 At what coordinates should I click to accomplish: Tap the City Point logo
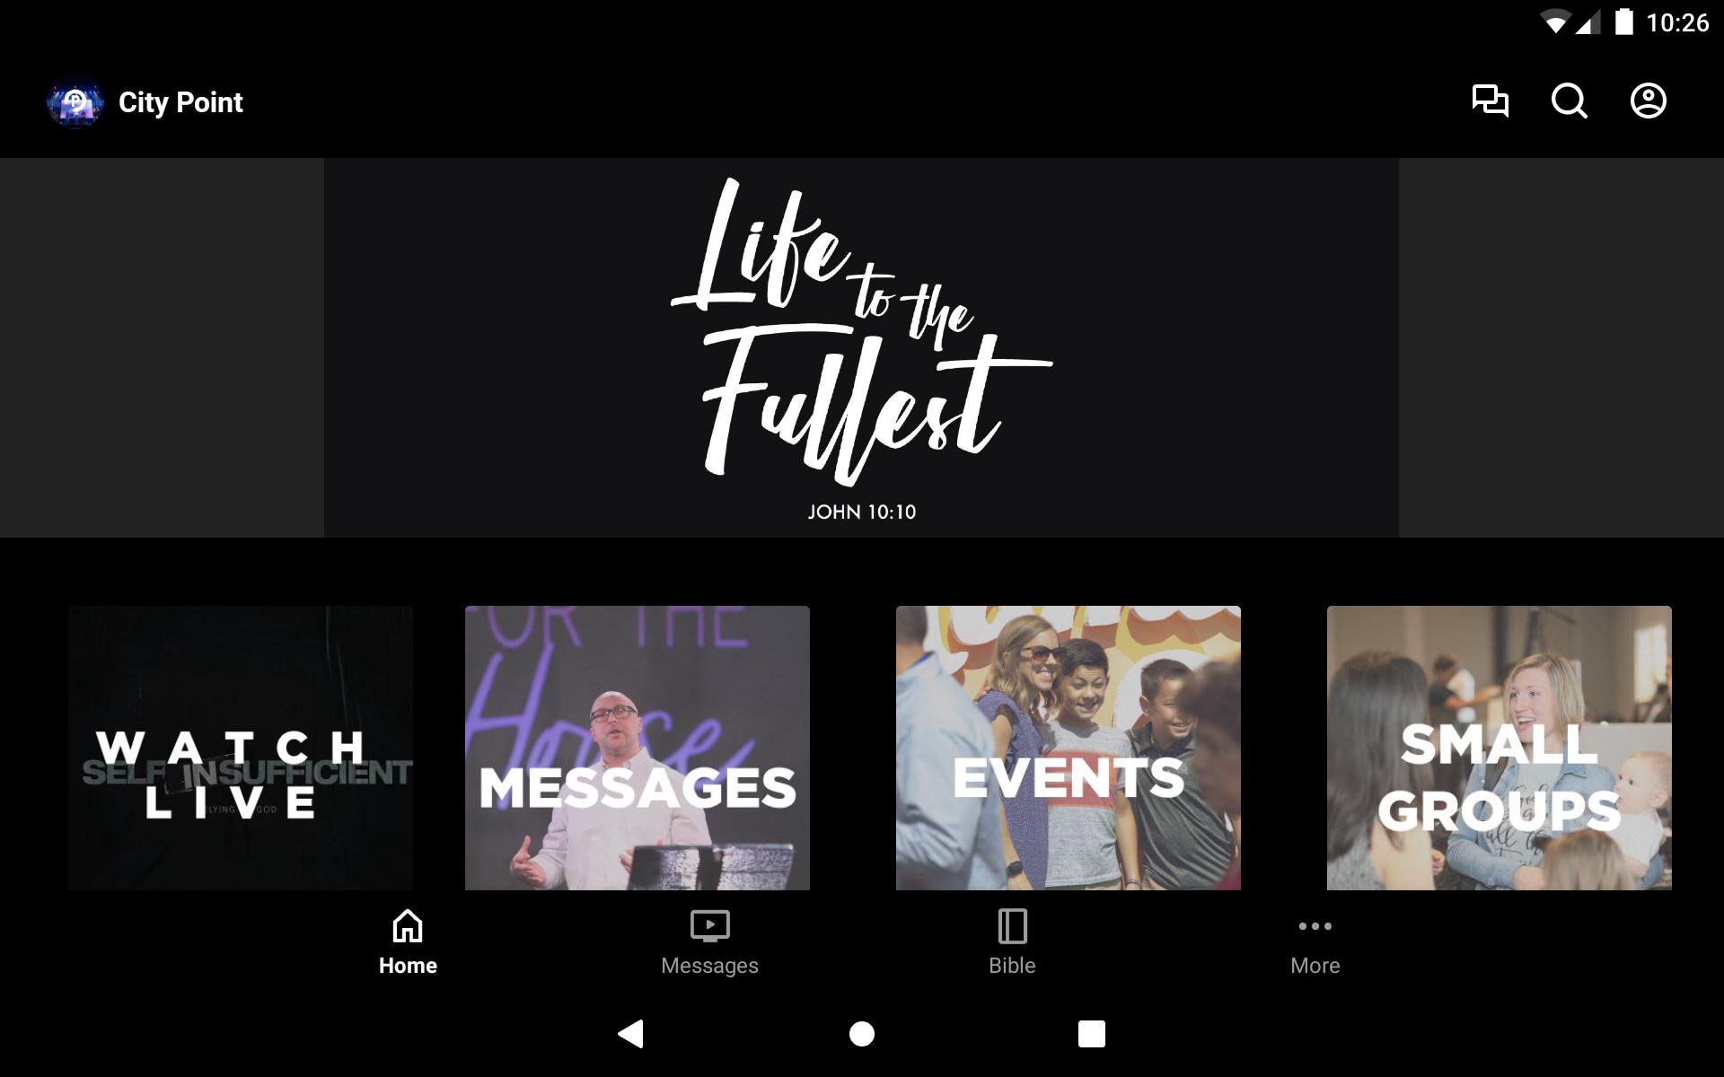click(75, 103)
